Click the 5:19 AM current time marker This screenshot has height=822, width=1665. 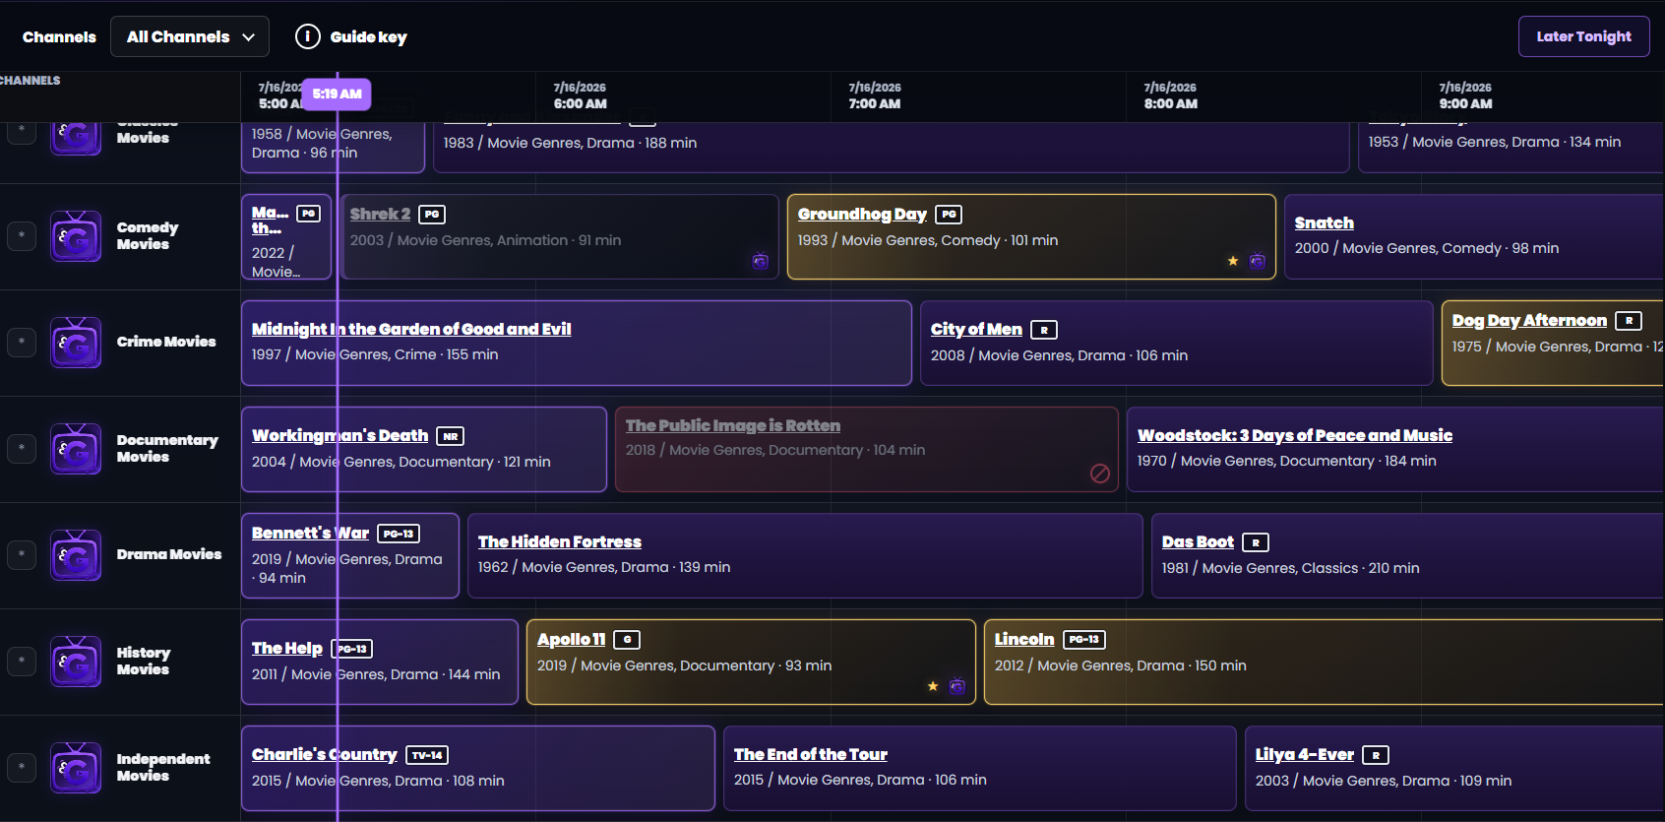[337, 94]
